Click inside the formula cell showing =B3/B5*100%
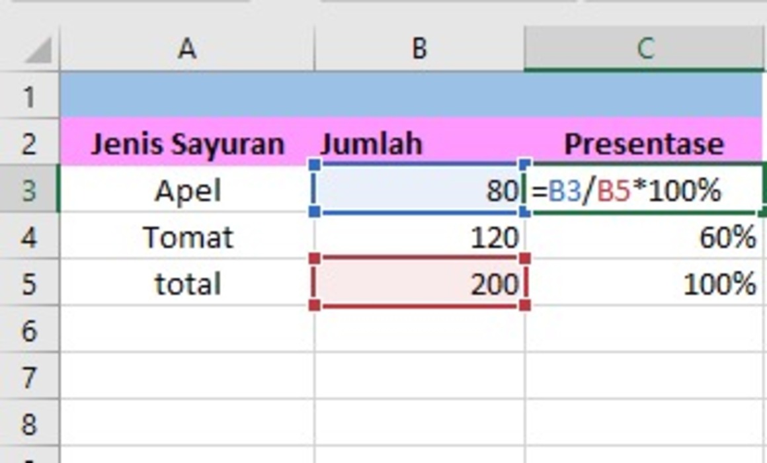Screen dimensions: 767x463 (641, 190)
